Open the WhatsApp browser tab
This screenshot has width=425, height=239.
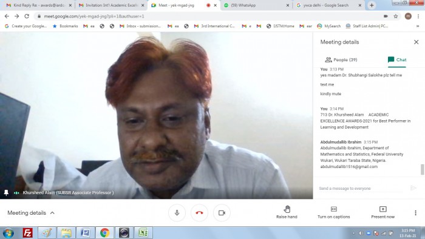click(x=256, y=5)
